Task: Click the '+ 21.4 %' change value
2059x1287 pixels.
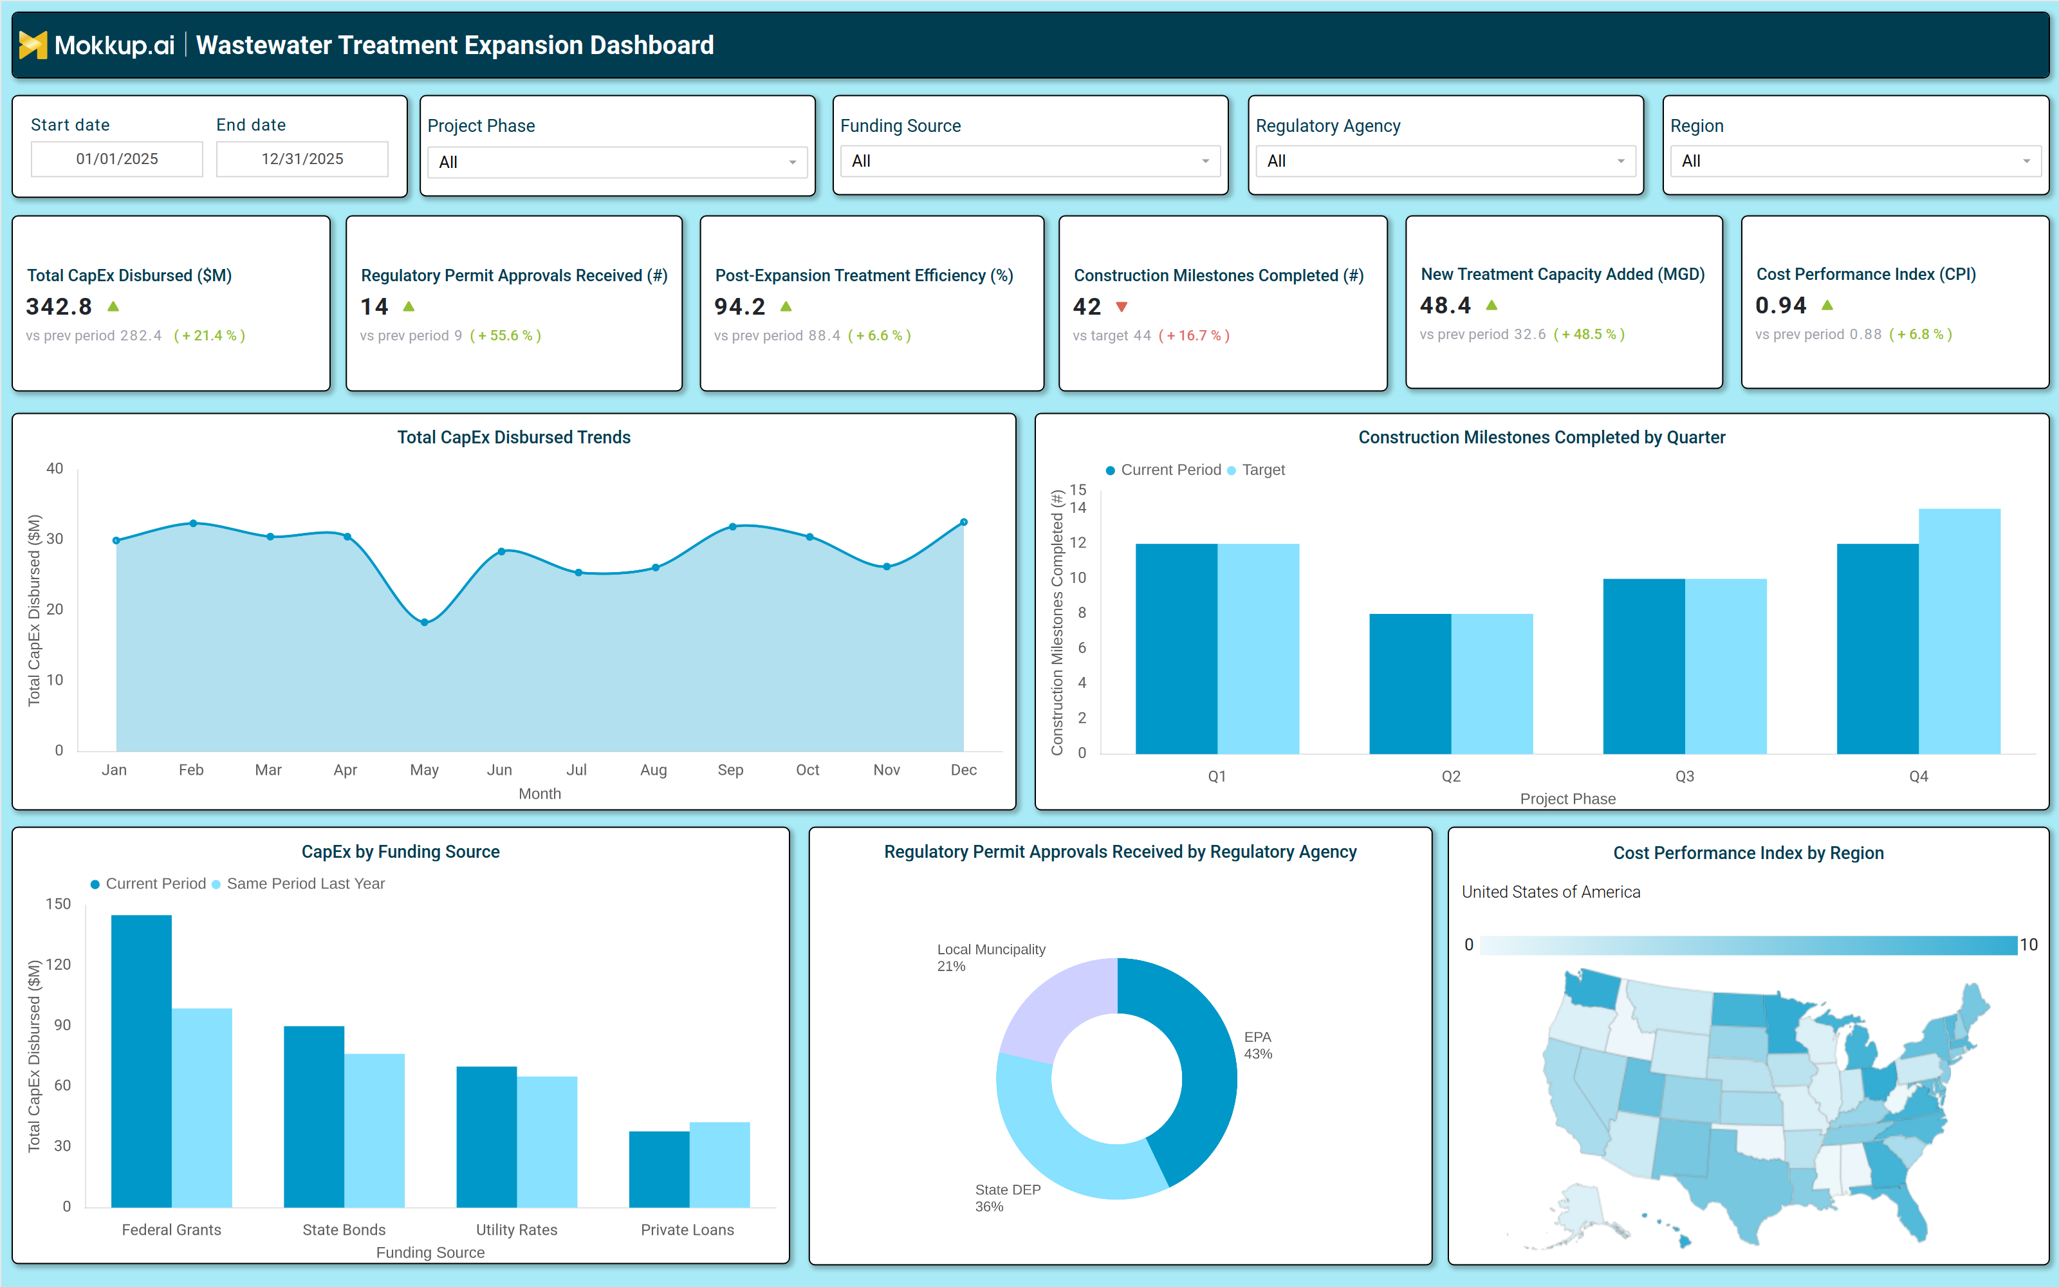Action: pyautogui.click(x=209, y=335)
